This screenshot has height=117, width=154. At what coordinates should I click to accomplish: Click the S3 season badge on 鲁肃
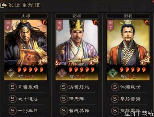pos(58,63)
